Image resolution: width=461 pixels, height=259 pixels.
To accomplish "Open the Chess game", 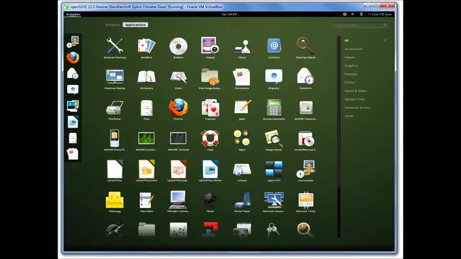I will click(242, 48).
